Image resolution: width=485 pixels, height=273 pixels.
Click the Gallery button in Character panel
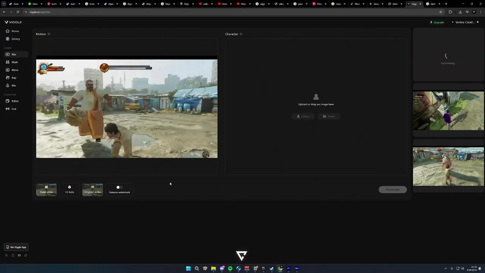pyautogui.click(x=303, y=116)
